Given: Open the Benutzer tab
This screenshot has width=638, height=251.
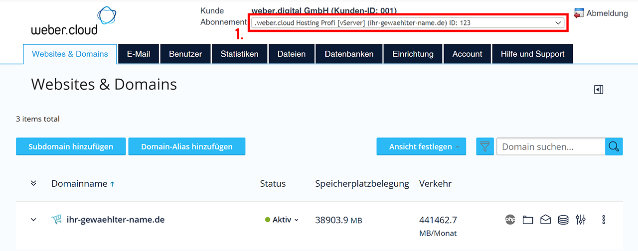Looking at the screenshot, I should point(185,54).
